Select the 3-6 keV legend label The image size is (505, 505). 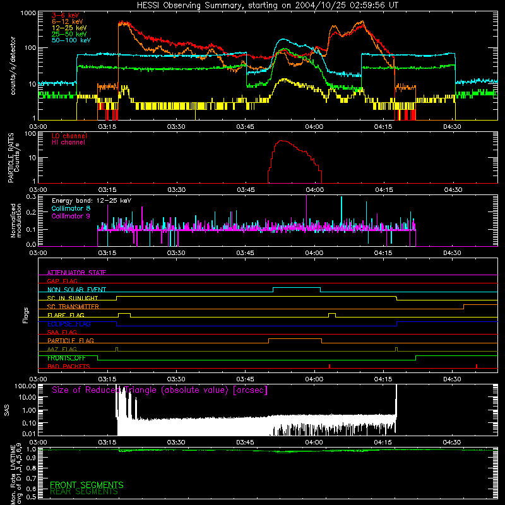pyautogui.click(x=66, y=15)
